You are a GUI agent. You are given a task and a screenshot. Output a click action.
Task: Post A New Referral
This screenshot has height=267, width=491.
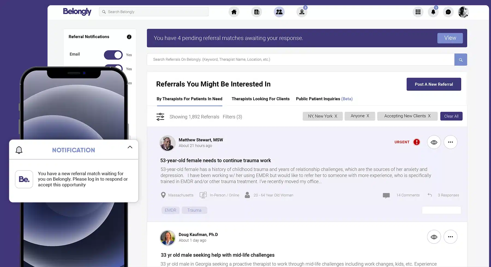point(434,84)
